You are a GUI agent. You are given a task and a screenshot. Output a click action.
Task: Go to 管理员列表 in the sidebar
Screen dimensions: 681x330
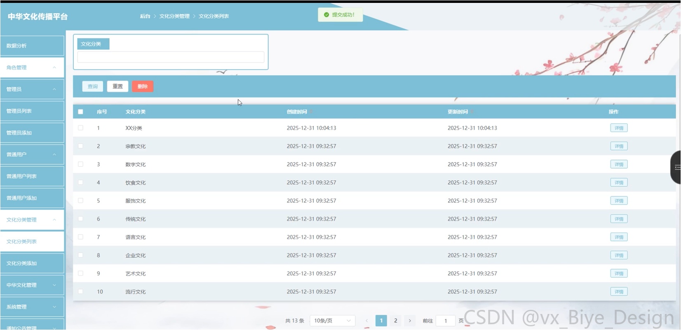32,111
